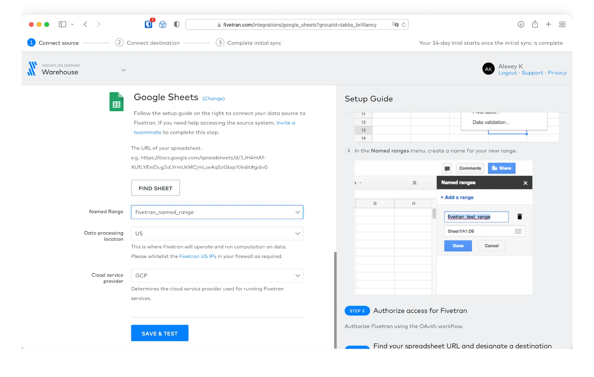Select step 1 Connect source
The width and height of the screenshot is (594, 377).
(x=53, y=43)
